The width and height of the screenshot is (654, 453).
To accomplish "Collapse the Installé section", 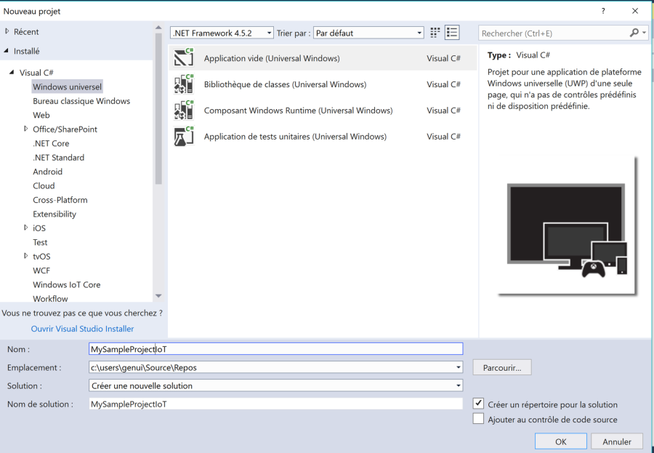I will (x=7, y=51).
